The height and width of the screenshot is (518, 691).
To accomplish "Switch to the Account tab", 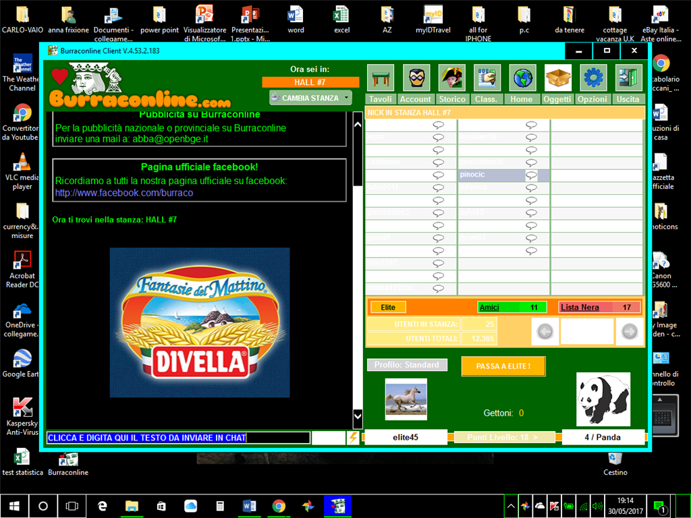I will click(x=416, y=99).
